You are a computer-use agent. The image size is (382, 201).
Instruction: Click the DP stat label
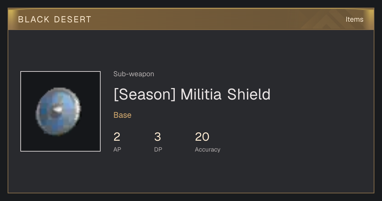(x=158, y=149)
